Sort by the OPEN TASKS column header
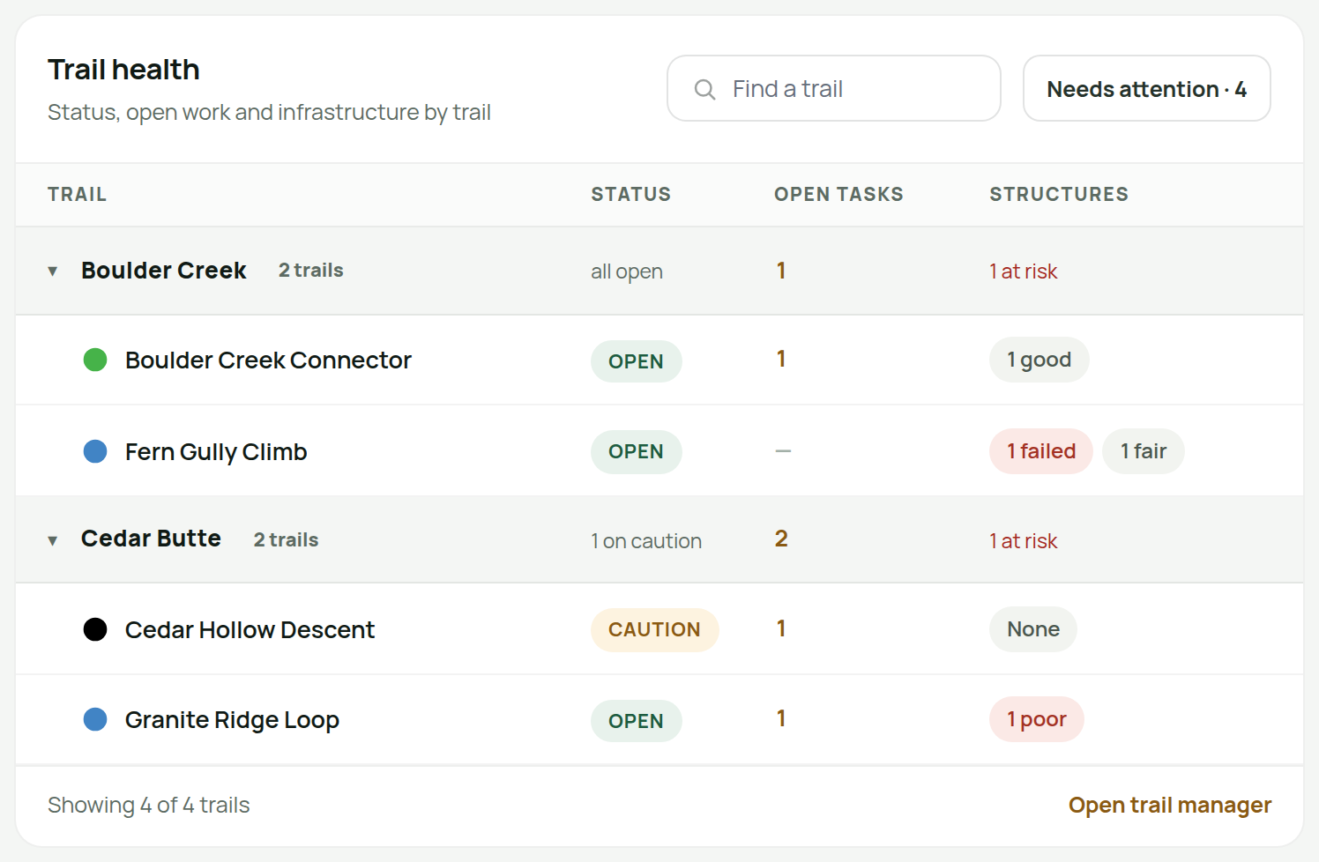Screen dimensions: 1319x862 click(838, 194)
